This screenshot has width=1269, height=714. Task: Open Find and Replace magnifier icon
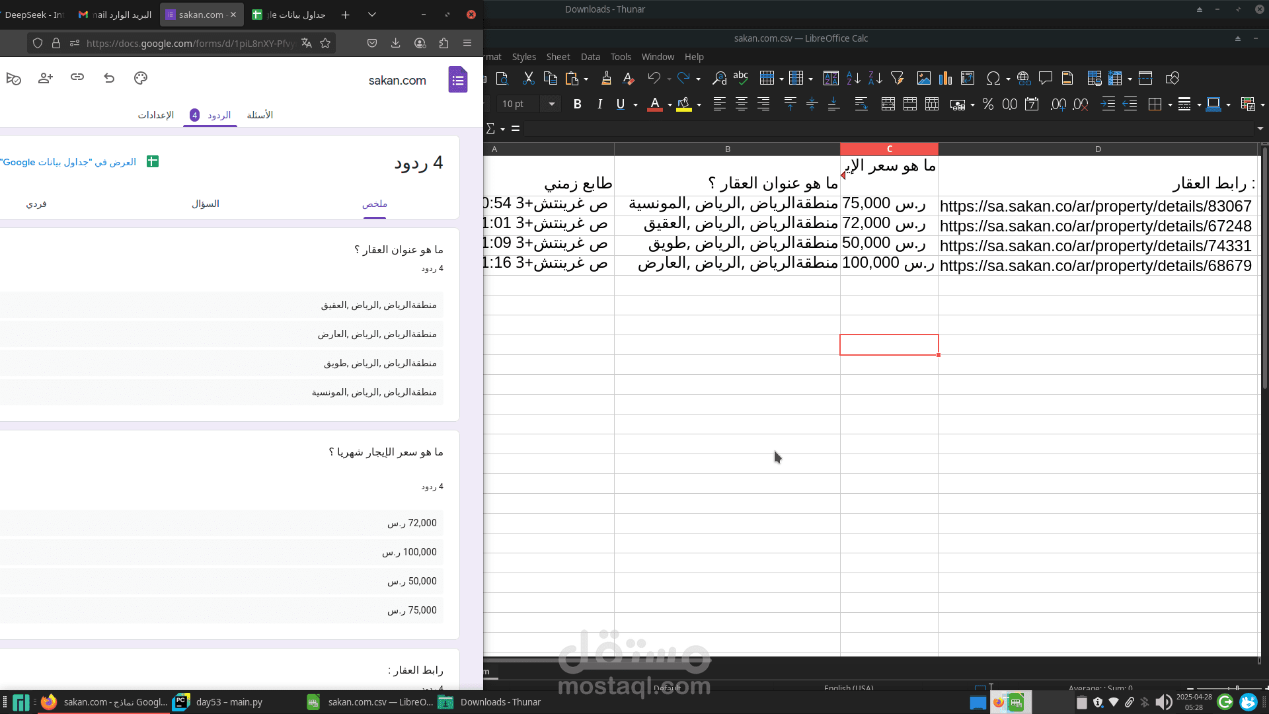(719, 79)
